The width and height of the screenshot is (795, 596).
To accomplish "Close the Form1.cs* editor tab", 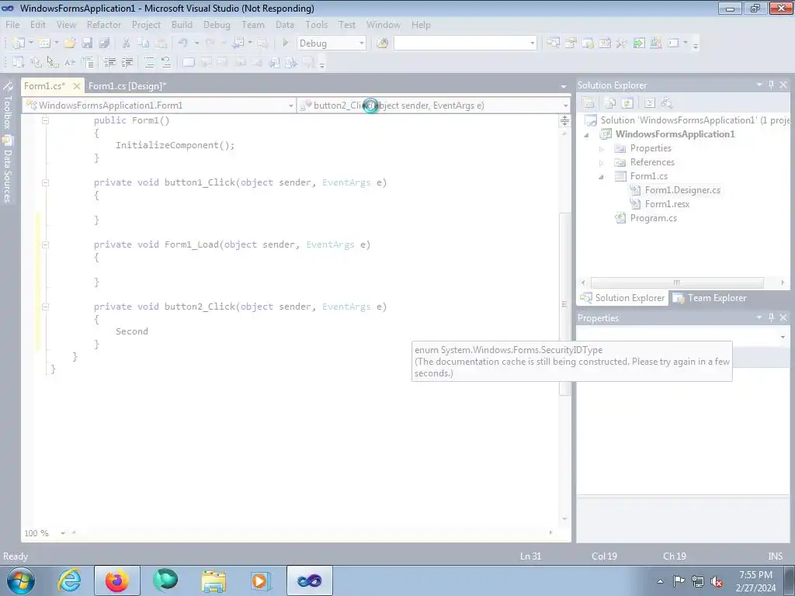I will pyautogui.click(x=77, y=85).
